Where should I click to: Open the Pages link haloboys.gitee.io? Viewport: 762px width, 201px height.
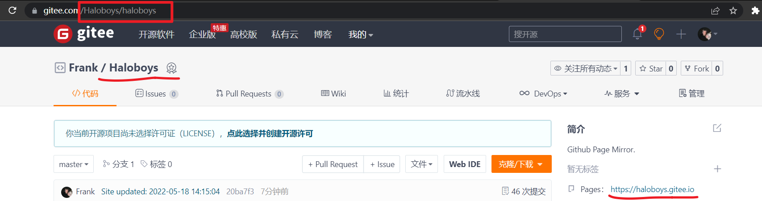[x=652, y=189]
